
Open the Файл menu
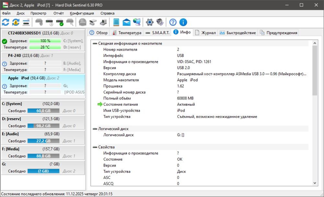click(x=6, y=13)
